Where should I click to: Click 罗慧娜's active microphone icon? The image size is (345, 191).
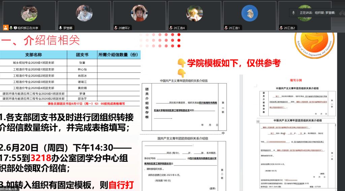tap(61, 28)
